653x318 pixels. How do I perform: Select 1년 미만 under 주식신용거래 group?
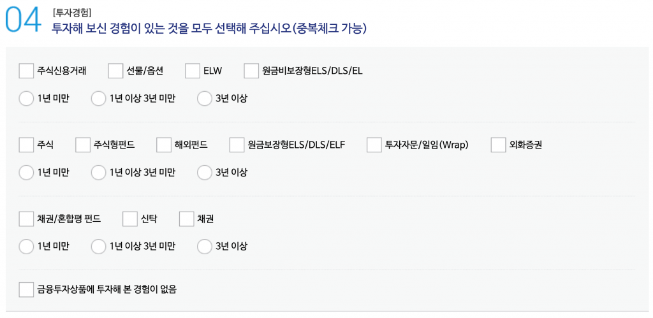[26, 99]
